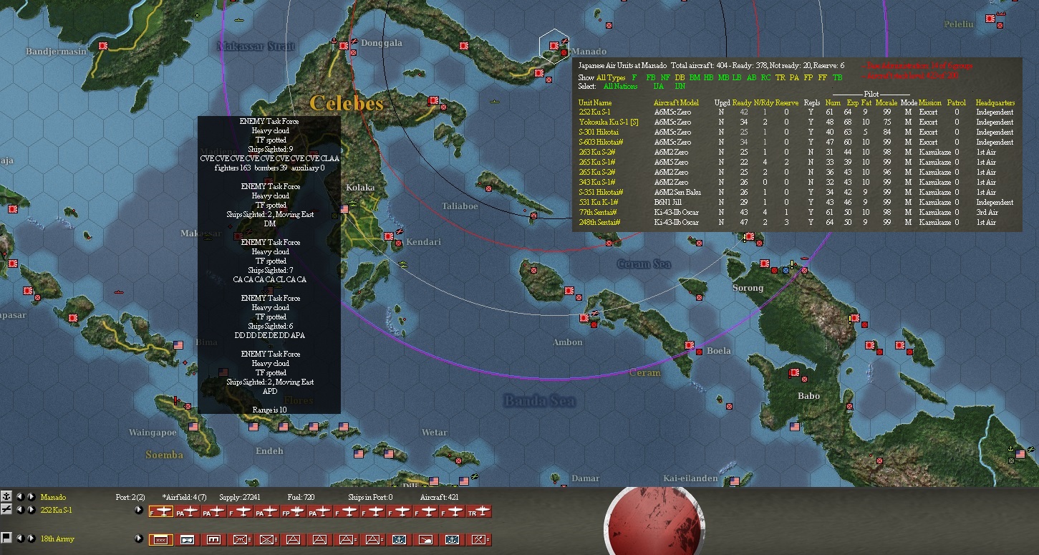
Task: Click the anchor port icon beside Manado
Action: pyautogui.click(x=6, y=496)
